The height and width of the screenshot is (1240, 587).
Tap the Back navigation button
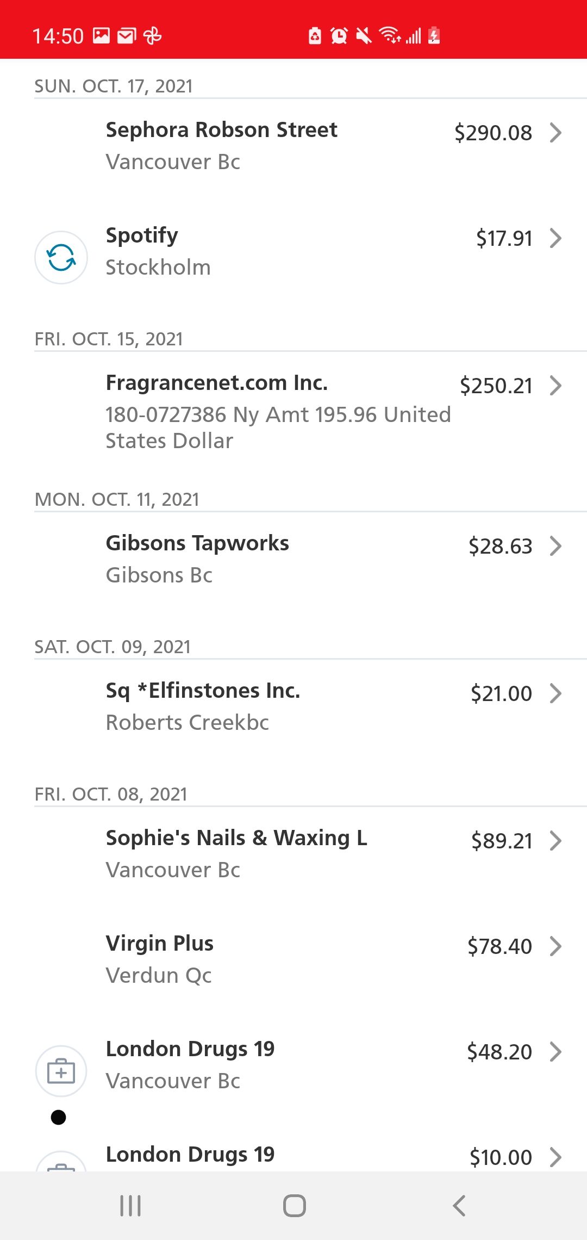[x=458, y=1204]
